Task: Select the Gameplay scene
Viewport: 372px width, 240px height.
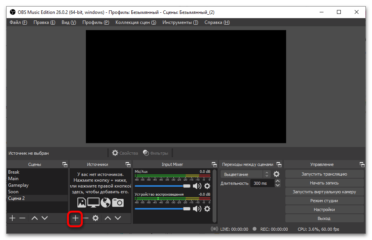Action: [37, 185]
